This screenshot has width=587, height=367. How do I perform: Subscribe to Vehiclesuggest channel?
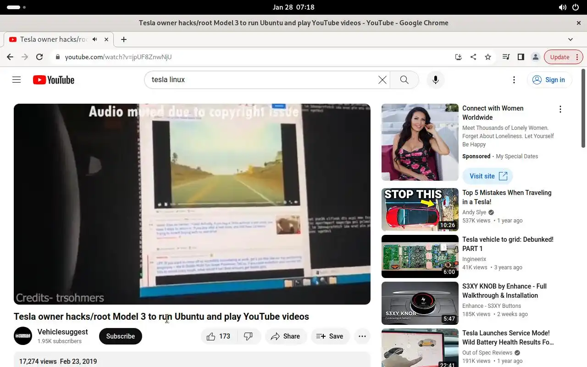pyautogui.click(x=121, y=336)
